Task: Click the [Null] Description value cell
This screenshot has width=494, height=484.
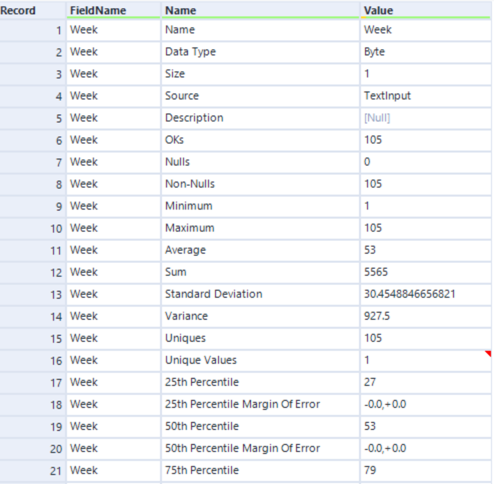Action: point(377,117)
